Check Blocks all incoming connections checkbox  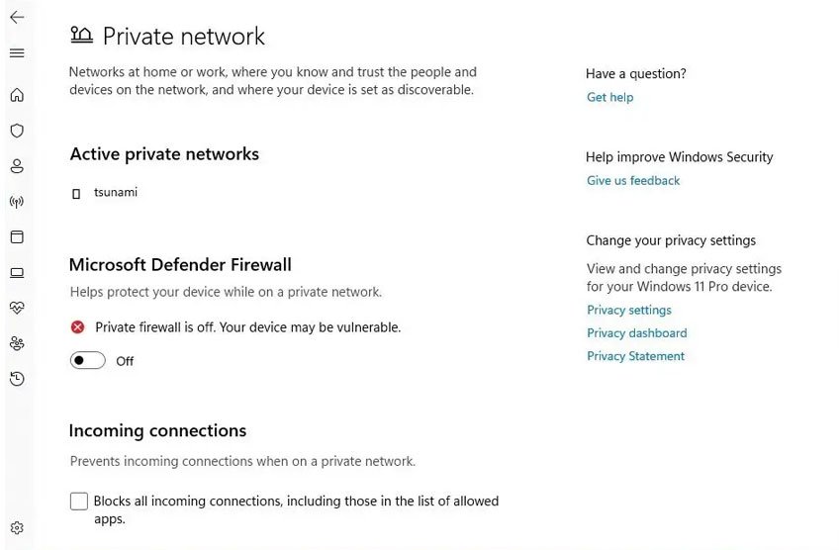79,502
